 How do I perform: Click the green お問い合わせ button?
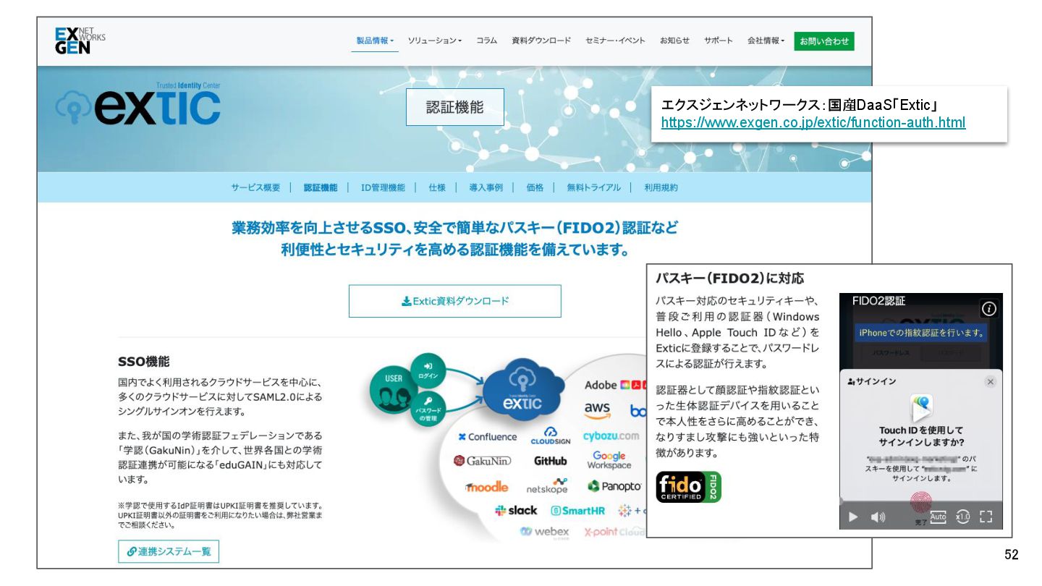tap(823, 41)
